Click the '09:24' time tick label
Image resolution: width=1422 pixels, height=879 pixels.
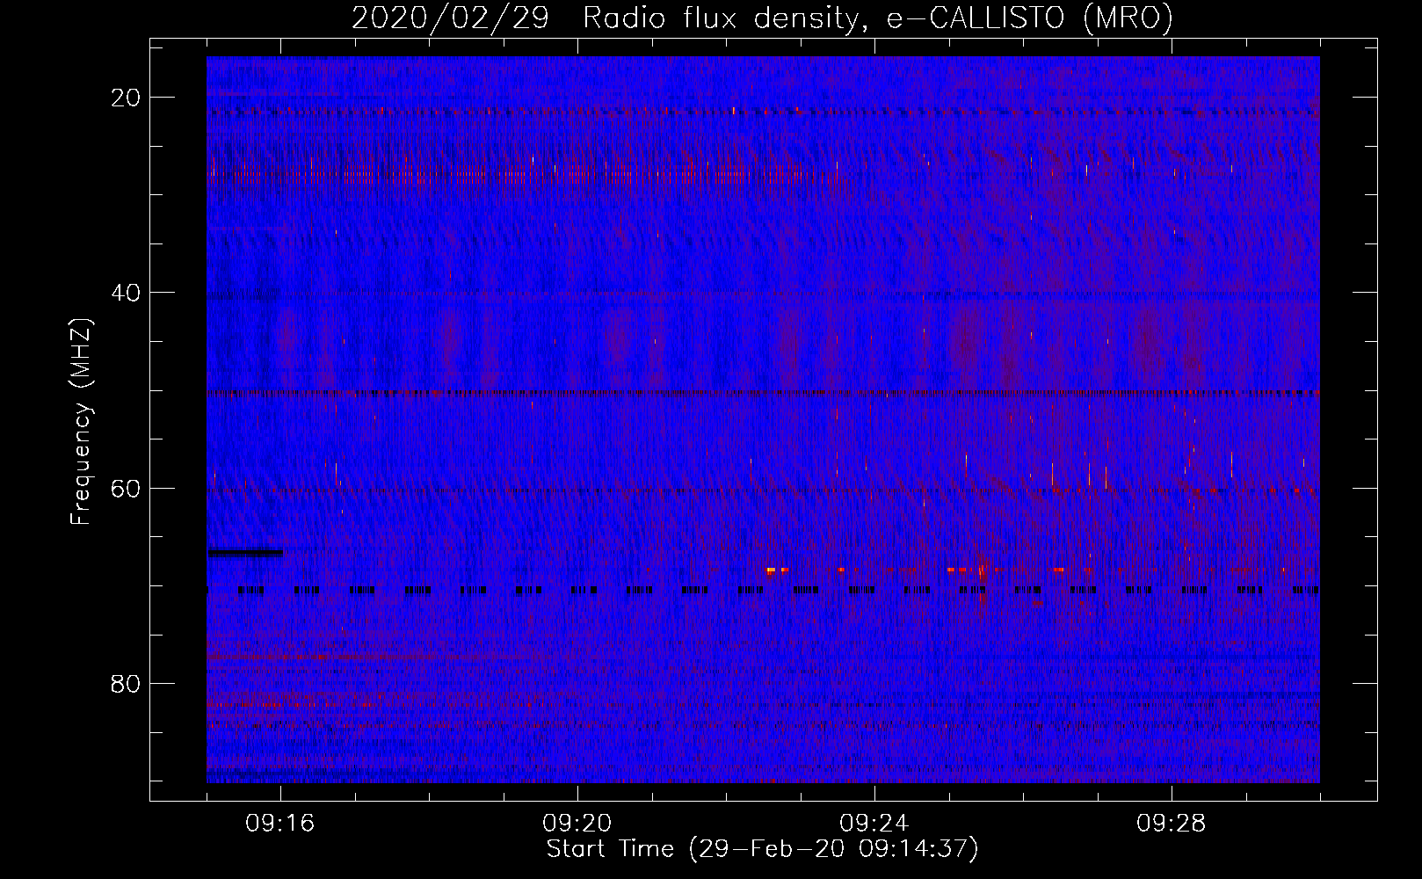(874, 824)
